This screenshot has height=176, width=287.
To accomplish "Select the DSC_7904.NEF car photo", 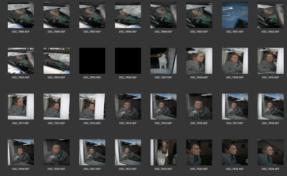I will pyautogui.click(x=56, y=61).
